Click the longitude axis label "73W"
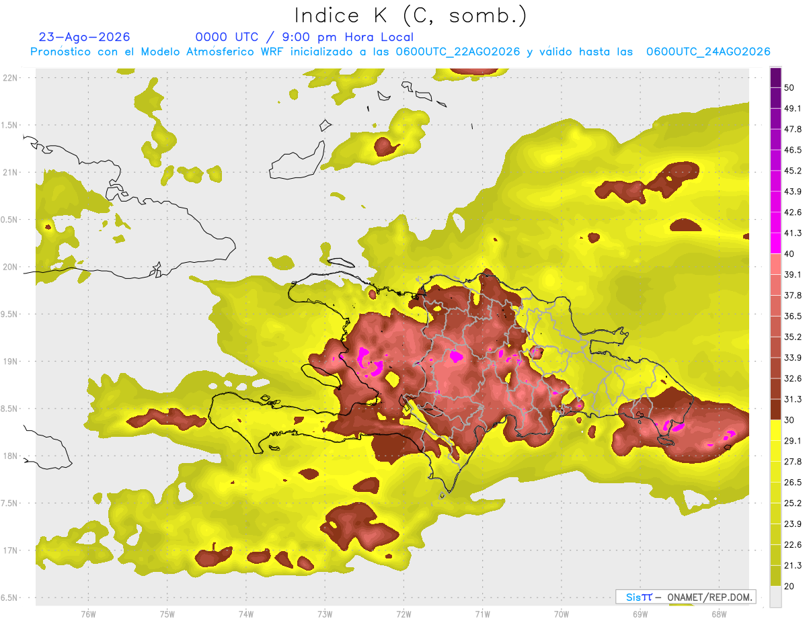This screenshot has width=807, height=623. coord(325,614)
